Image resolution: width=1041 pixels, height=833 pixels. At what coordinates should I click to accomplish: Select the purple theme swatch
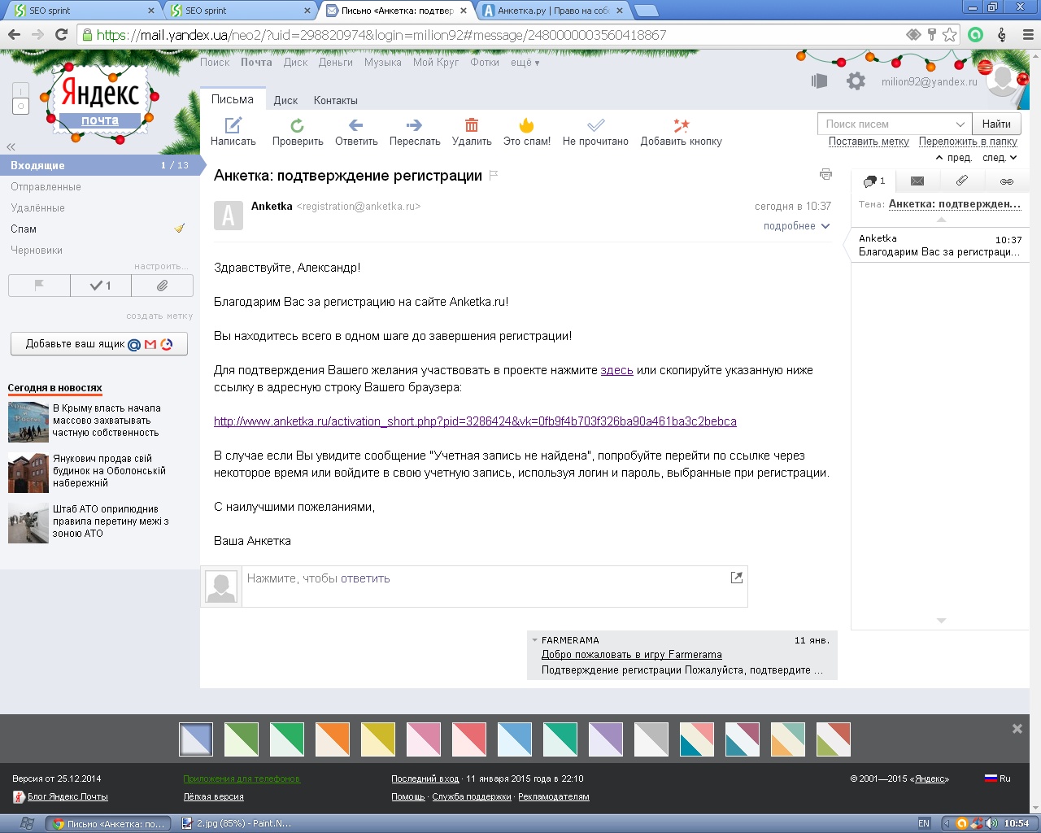[x=606, y=739]
